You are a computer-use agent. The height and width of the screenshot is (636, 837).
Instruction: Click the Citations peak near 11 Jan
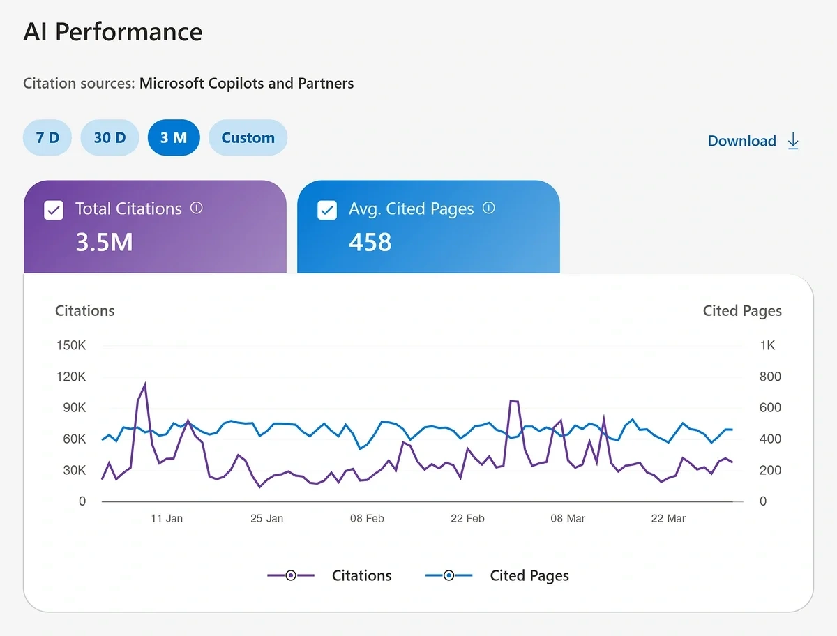(145, 384)
